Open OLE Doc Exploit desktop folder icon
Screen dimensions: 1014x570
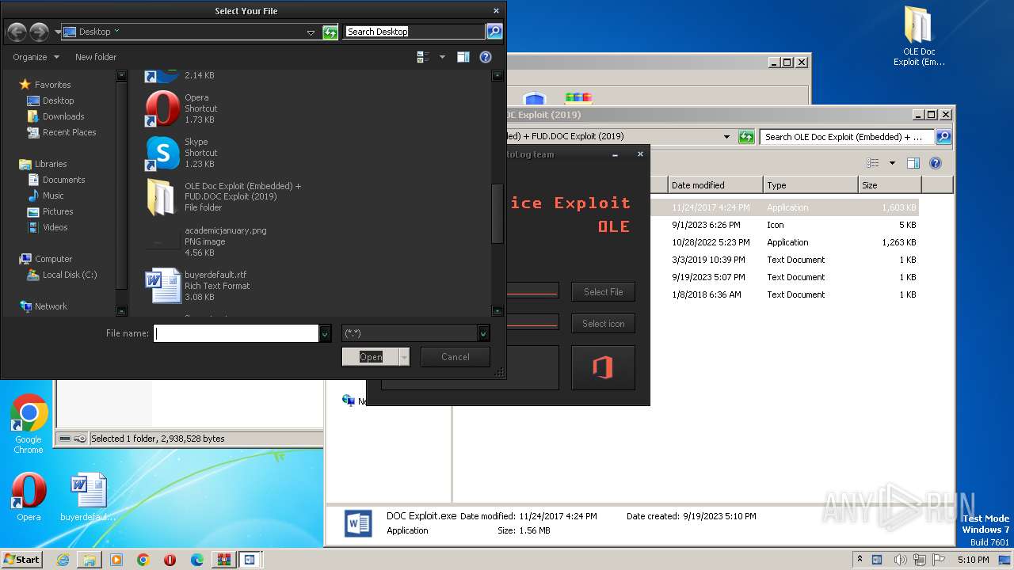[x=919, y=36]
